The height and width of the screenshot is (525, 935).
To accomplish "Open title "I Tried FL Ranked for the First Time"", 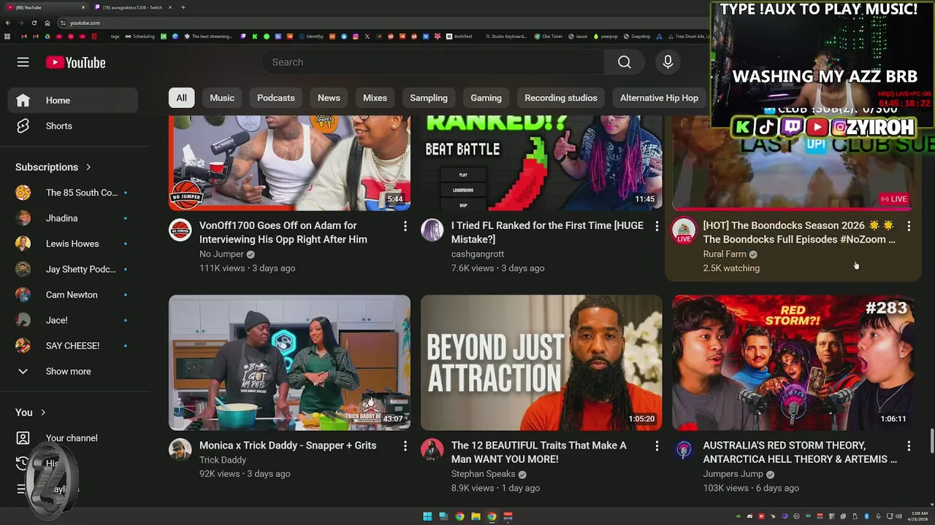I will [x=547, y=232].
